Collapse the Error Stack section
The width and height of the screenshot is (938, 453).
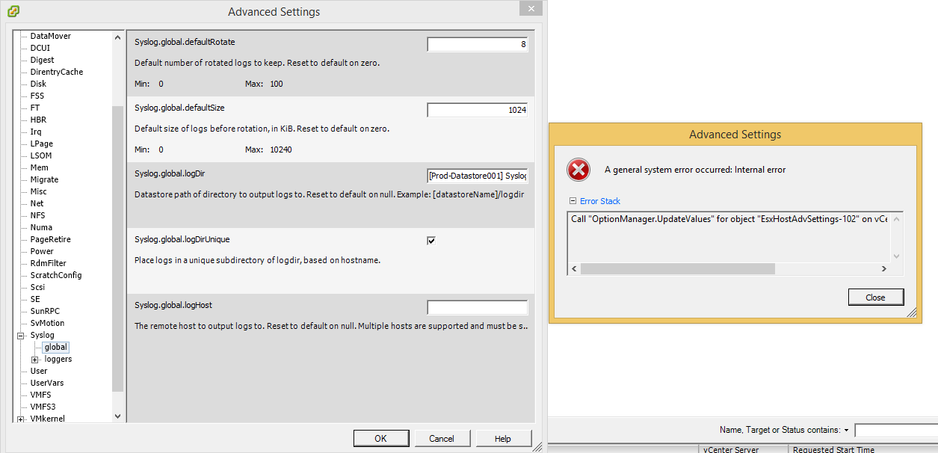click(572, 200)
